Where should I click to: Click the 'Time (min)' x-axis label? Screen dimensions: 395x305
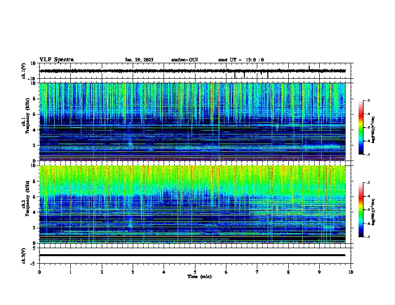point(199,277)
